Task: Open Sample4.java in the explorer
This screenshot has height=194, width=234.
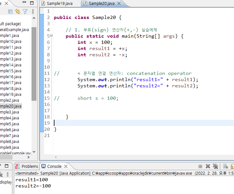Action: [10, 118]
